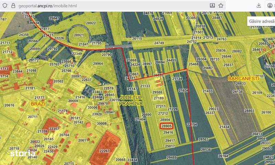Click the JUDEȚUL PRAHOVA county label
The width and height of the screenshot is (275, 165).
pyautogui.click(x=131, y=100)
